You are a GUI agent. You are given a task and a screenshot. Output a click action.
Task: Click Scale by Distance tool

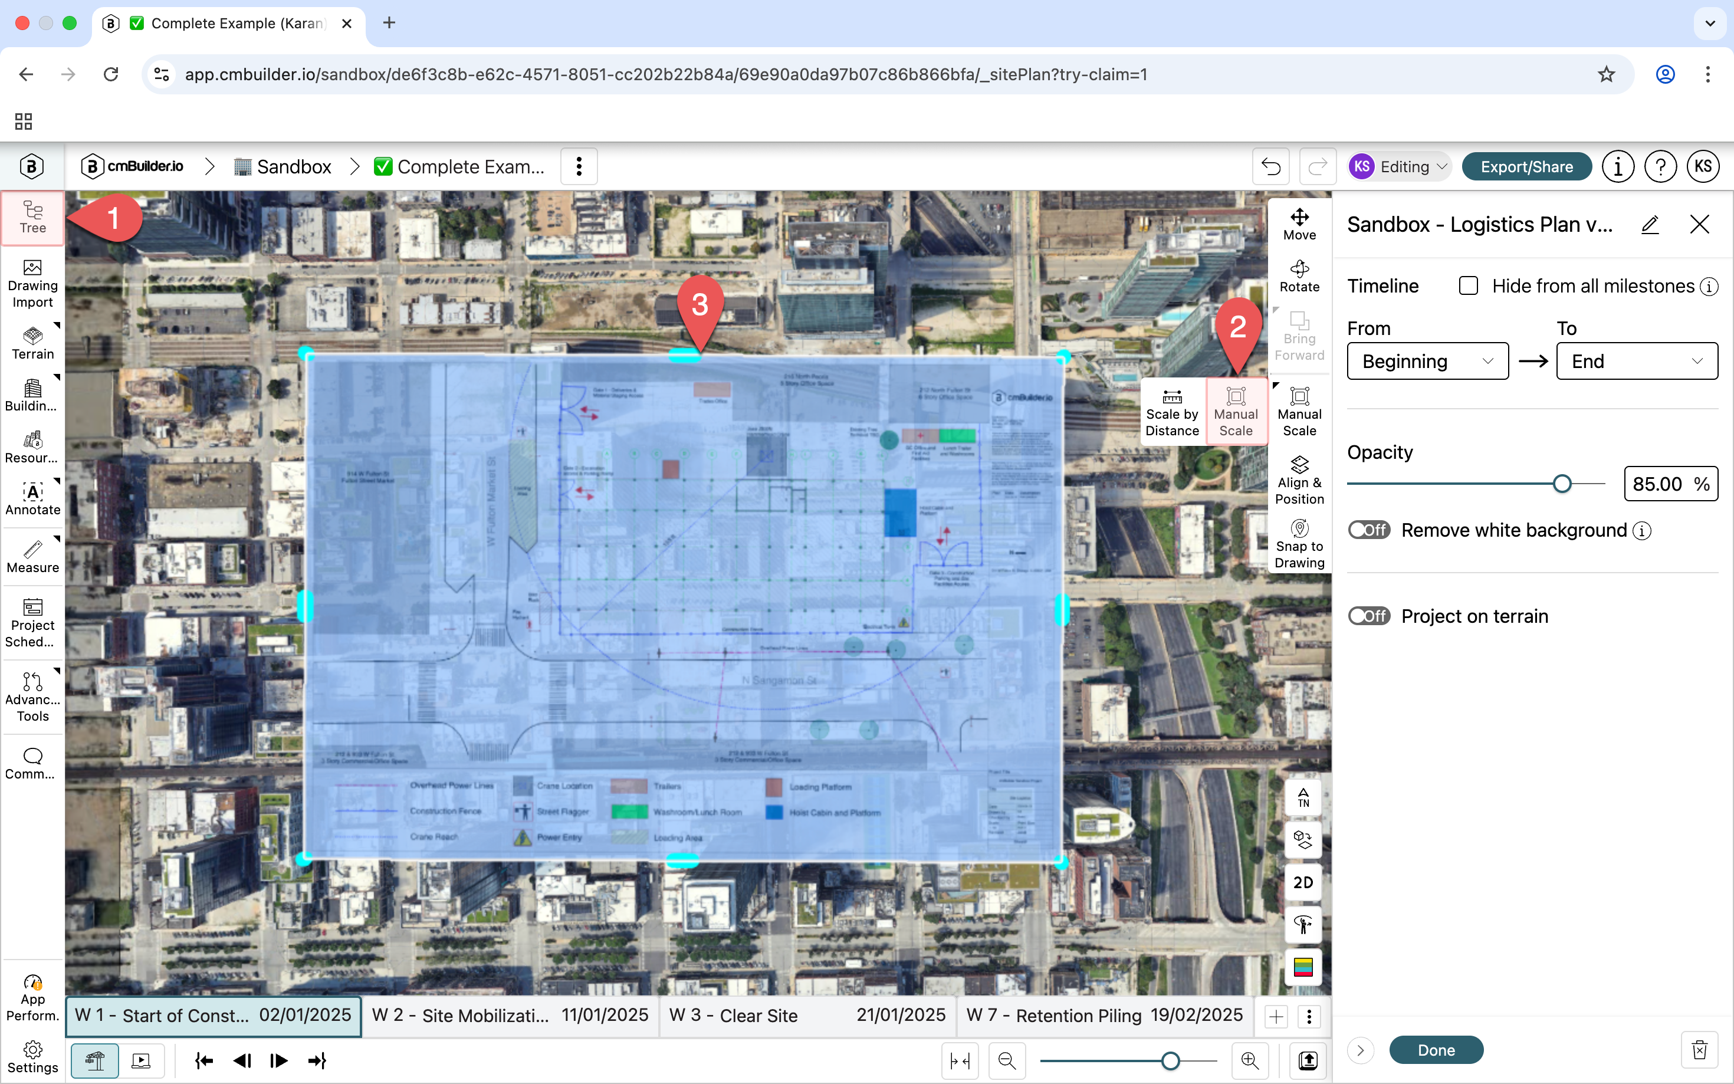coord(1171,412)
